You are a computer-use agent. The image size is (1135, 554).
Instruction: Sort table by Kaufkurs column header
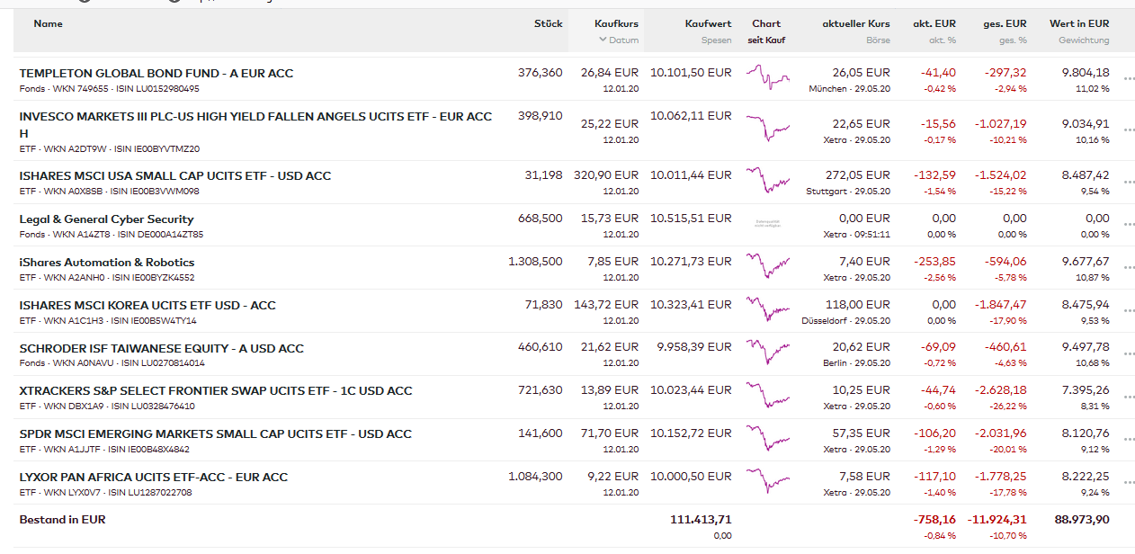[616, 24]
